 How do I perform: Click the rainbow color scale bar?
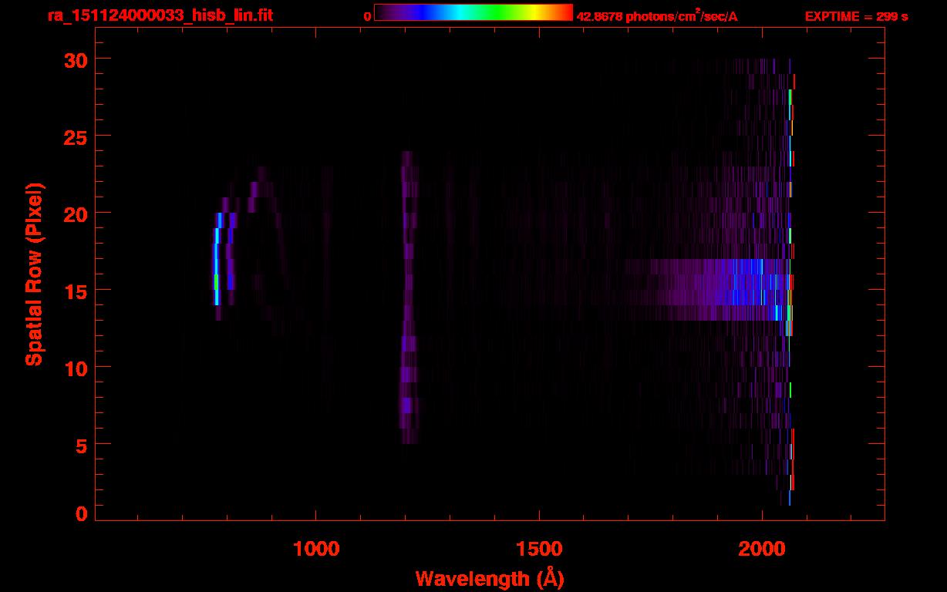473,12
